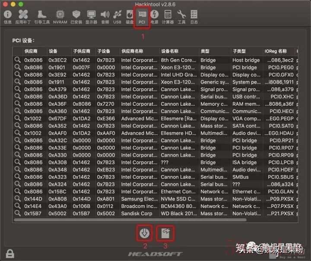Click the 'Host bridge' subclass cell
The image size is (311, 261).
pyautogui.click(x=246, y=60)
